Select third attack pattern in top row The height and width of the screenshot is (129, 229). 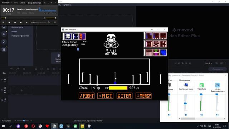(x=163, y=36)
